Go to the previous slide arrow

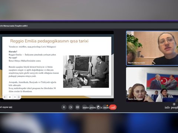pos(5,97)
